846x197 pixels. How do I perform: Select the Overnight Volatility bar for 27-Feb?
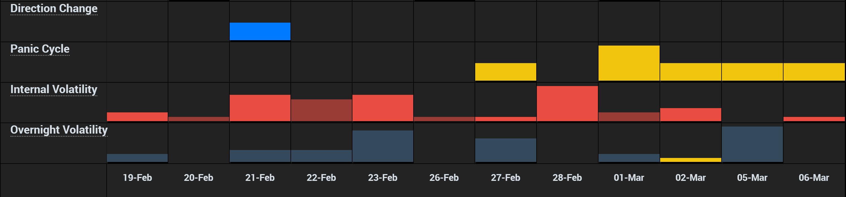[505, 150]
